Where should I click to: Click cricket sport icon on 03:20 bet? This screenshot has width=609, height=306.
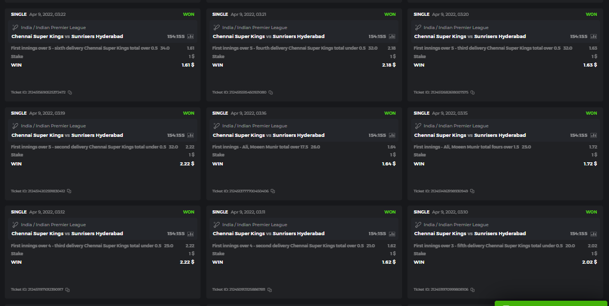click(x=417, y=27)
